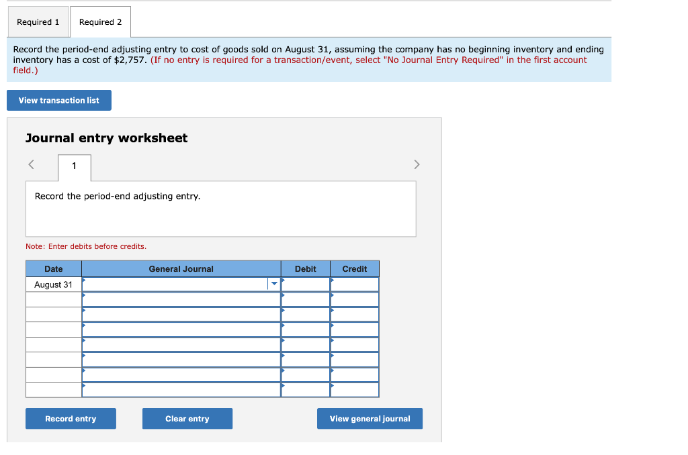688x455 pixels.
Task: Click the Credit column header
Action: click(355, 268)
